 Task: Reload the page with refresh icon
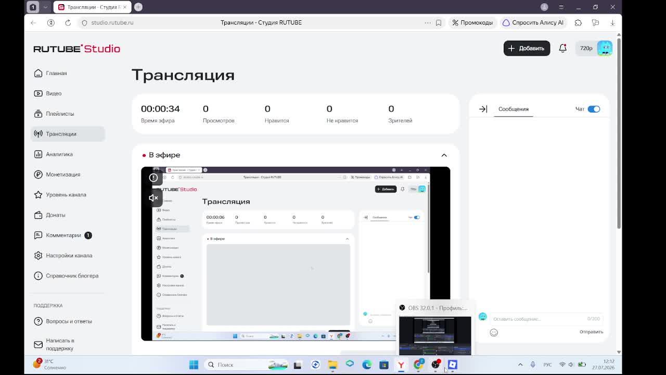[68, 22]
